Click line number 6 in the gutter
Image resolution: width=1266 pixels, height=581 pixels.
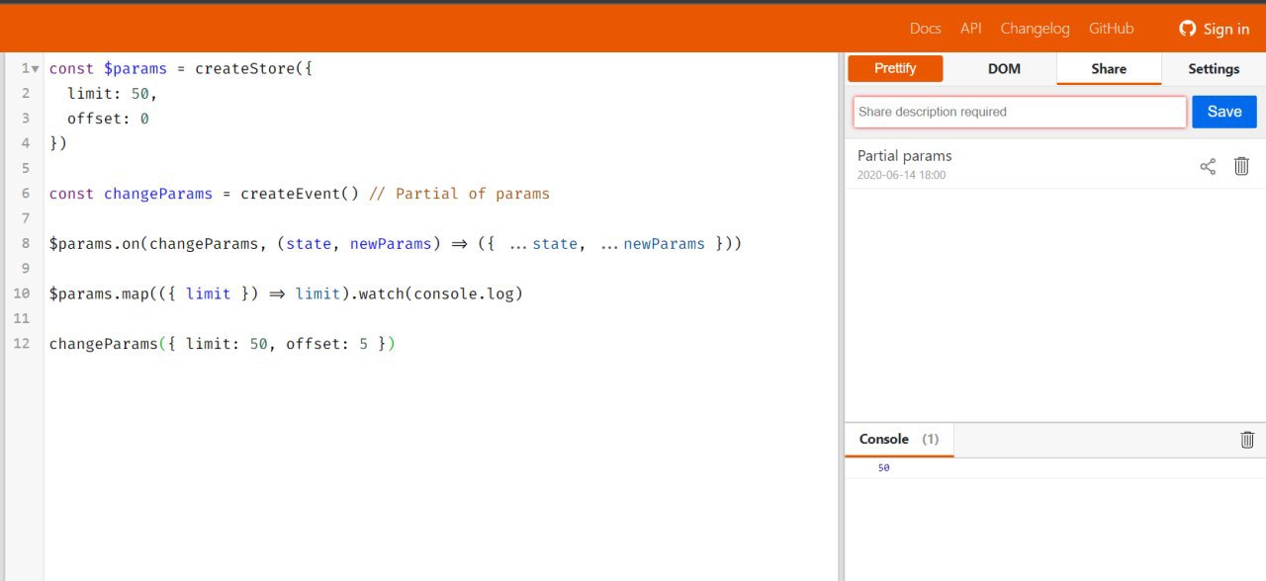(x=25, y=194)
